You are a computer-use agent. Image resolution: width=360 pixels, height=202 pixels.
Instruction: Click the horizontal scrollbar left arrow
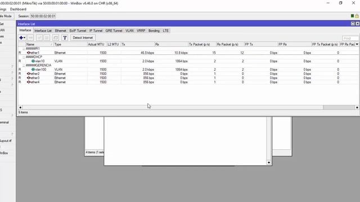20,107
